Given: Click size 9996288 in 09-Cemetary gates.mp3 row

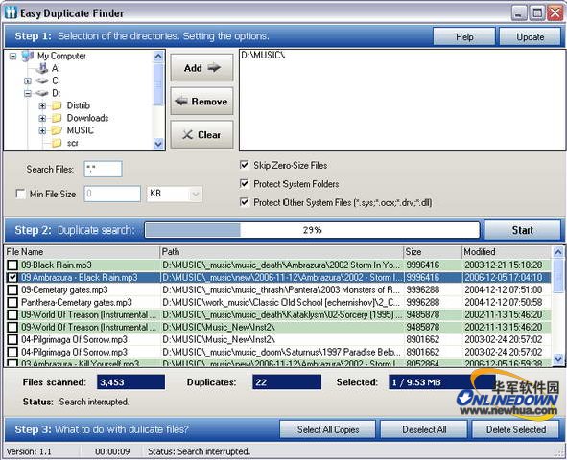Looking at the screenshot, I should click(423, 290).
